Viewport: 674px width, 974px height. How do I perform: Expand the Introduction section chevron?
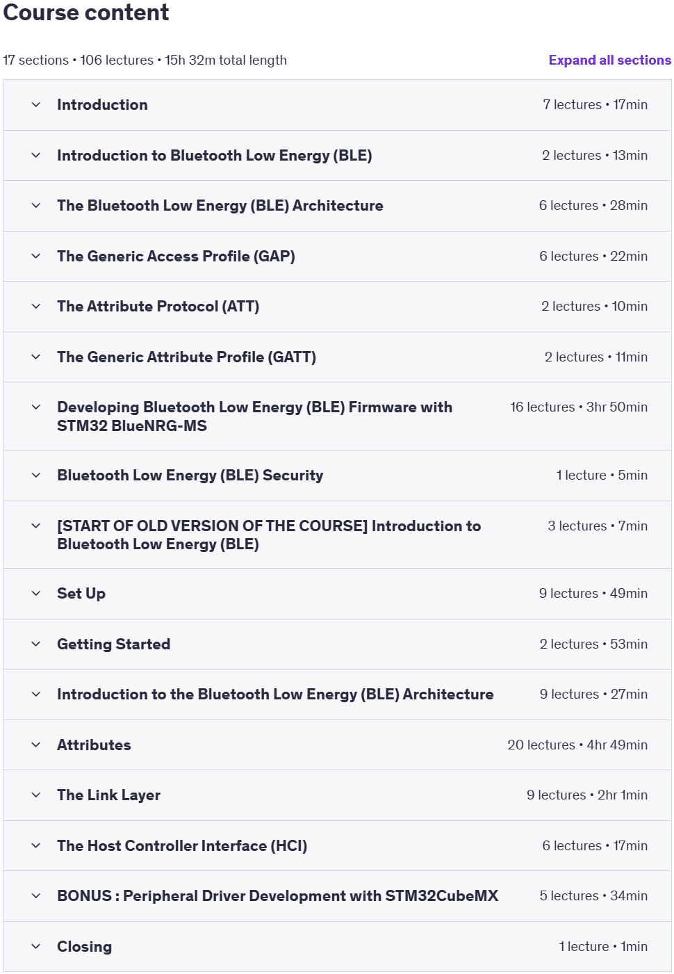36,105
